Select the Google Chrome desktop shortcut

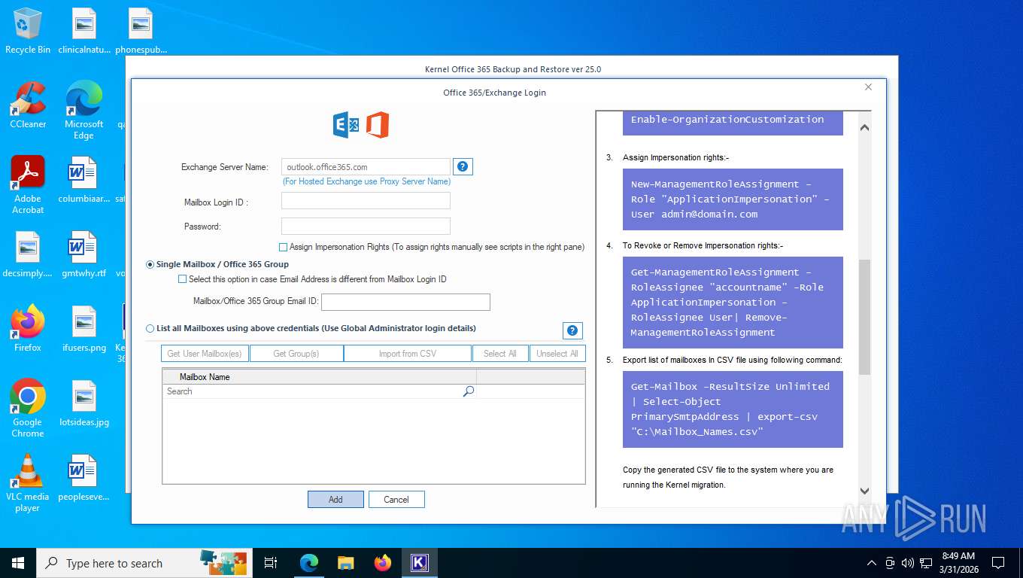pos(28,408)
